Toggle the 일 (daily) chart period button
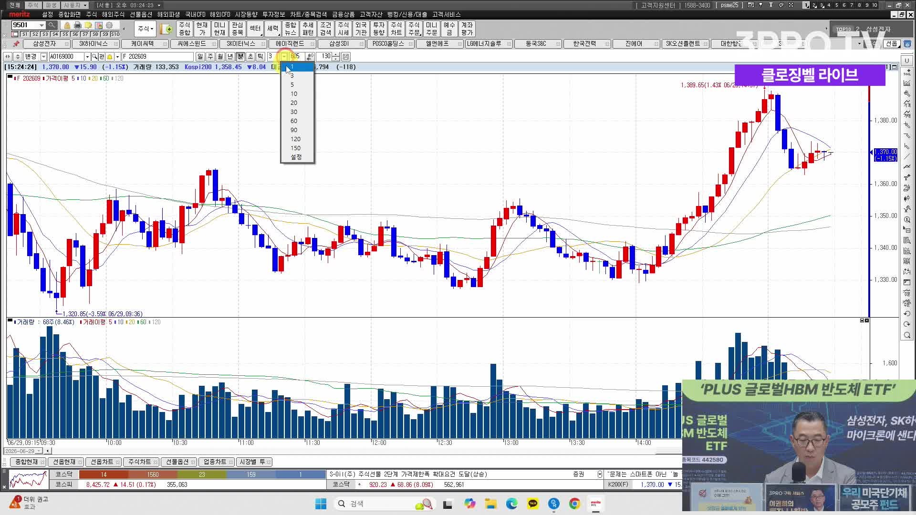Image resolution: width=916 pixels, height=515 pixels. tap(200, 57)
